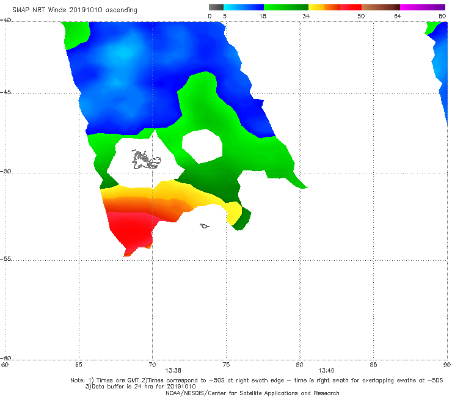Click the swath time label '13:40'

pos(326,371)
